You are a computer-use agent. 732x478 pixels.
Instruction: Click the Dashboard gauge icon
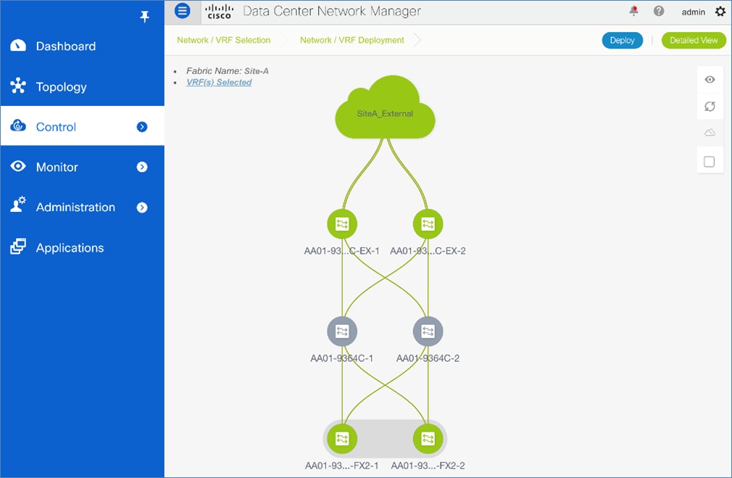[x=18, y=45]
